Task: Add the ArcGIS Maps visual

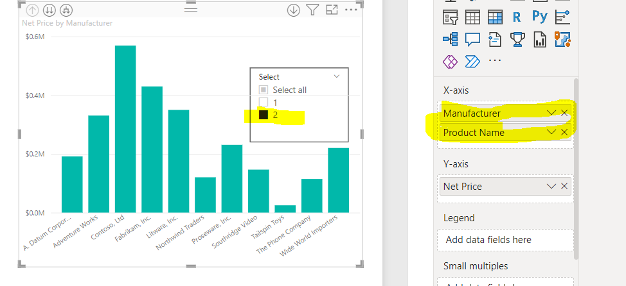Action: 562,39
